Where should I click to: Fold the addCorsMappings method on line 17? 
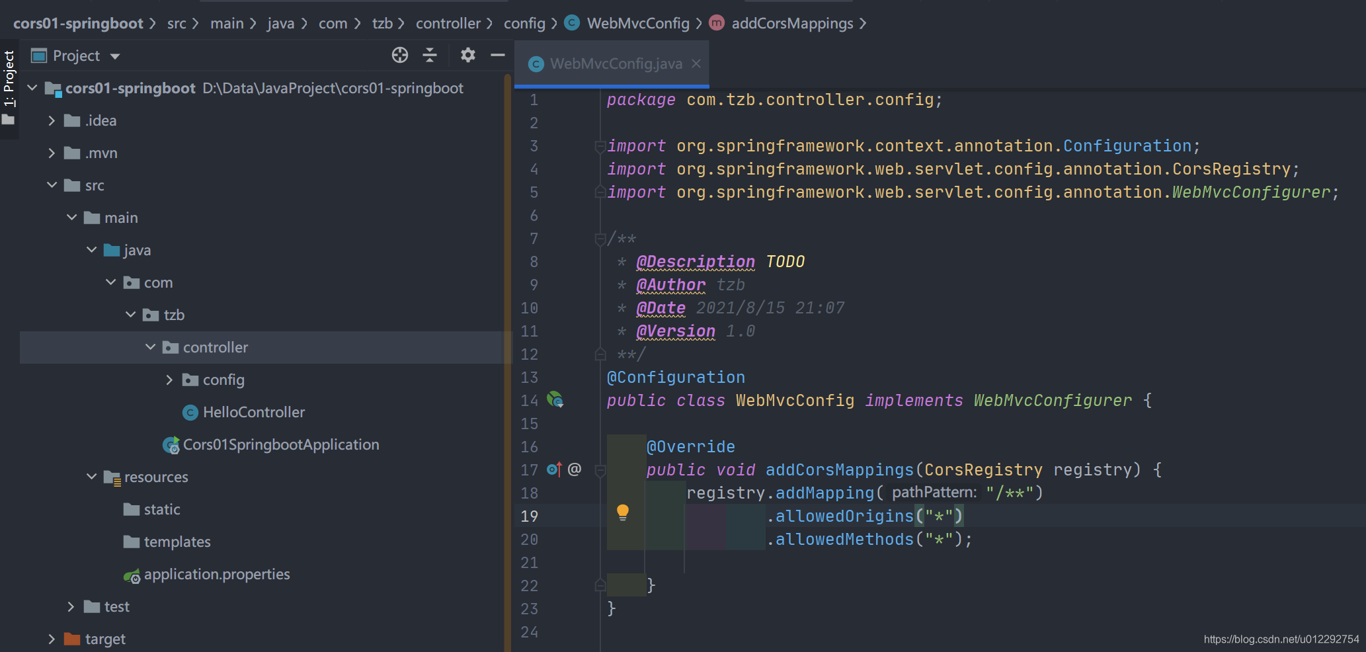pyautogui.click(x=600, y=470)
